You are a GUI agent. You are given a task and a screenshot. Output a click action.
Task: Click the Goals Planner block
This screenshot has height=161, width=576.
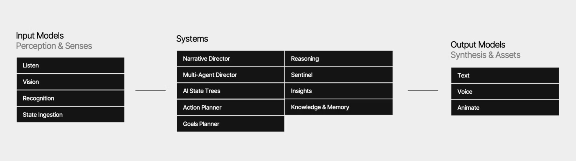pos(230,124)
